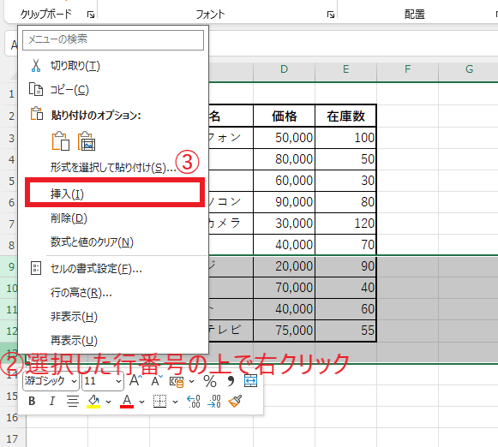Select コピー(C) in the context menu

point(113,89)
